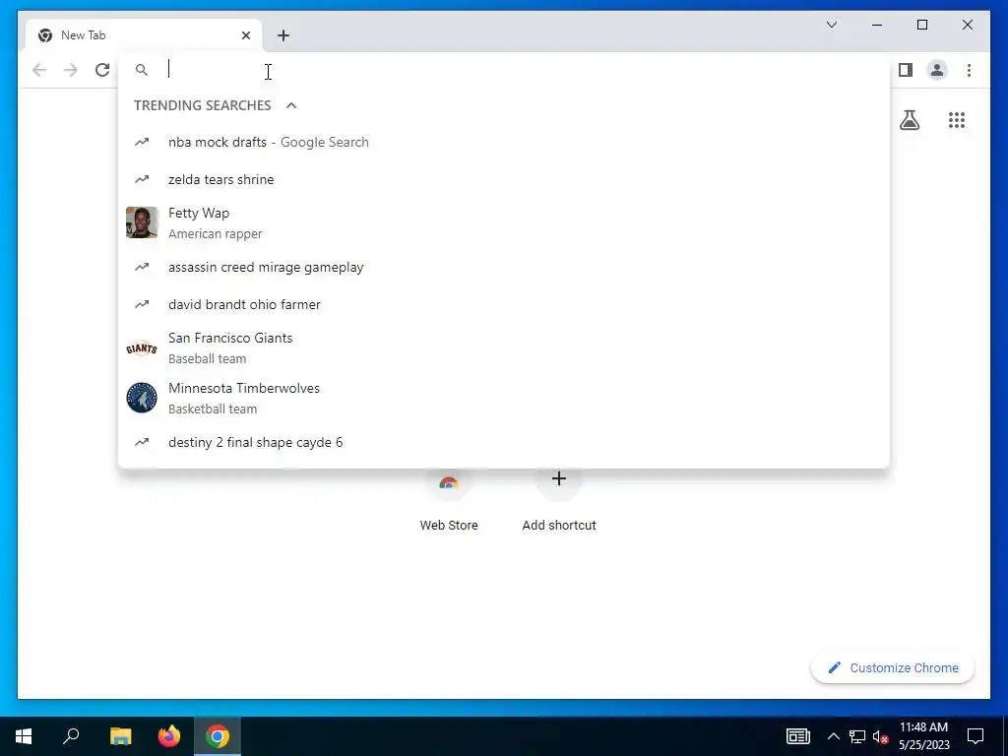
Task: Click trending arrow beside destiny 2
Action: click(x=142, y=442)
